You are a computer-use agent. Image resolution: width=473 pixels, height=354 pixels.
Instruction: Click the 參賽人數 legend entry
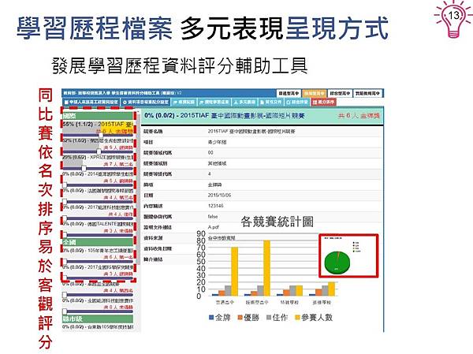[x=314, y=318]
